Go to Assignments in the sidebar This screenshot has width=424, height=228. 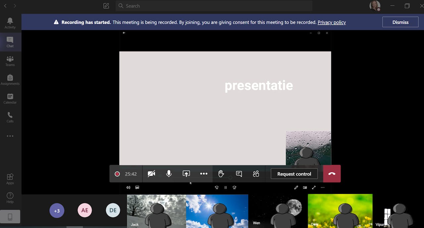pos(10,80)
